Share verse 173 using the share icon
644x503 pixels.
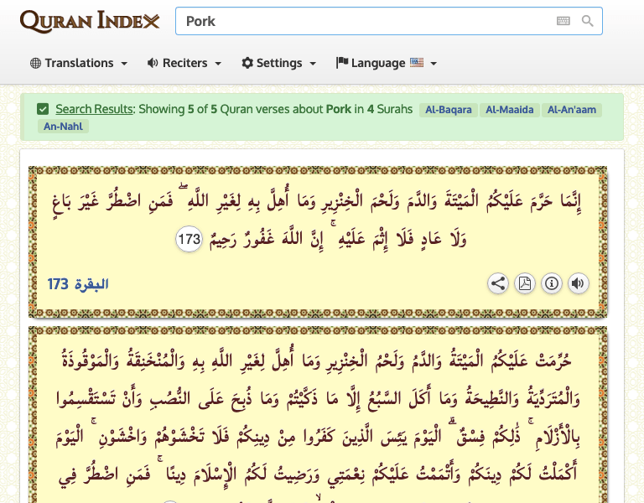pyautogui.click(x=498, y=283)
